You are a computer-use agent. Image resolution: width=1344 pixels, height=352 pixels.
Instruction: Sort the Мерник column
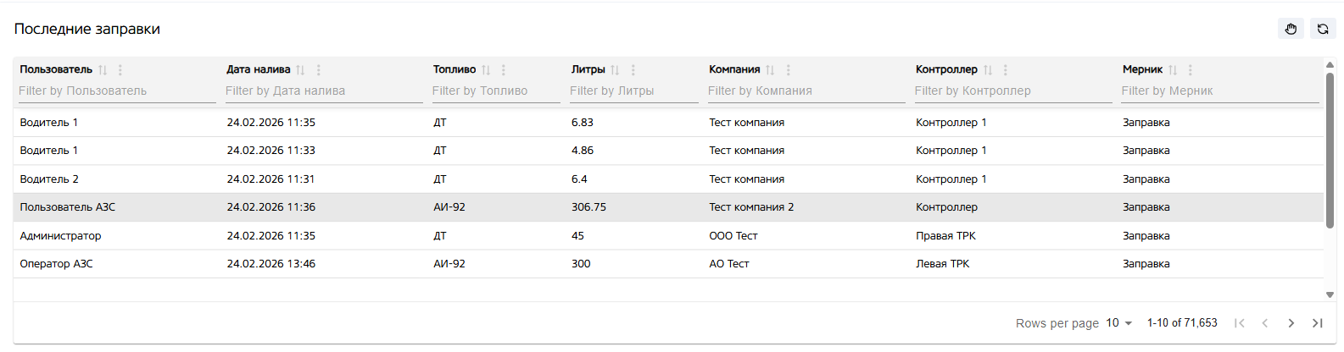point(1173,70)
